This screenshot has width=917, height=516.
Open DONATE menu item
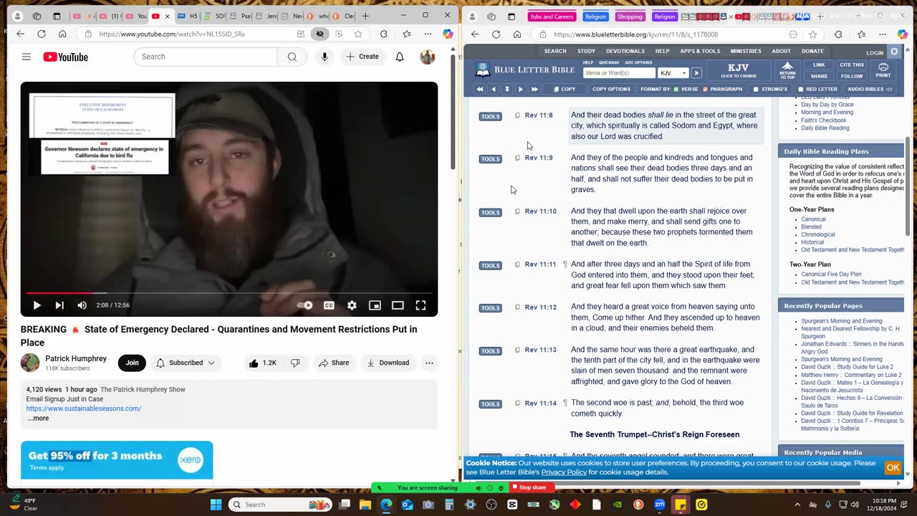(x=812, y=51)
